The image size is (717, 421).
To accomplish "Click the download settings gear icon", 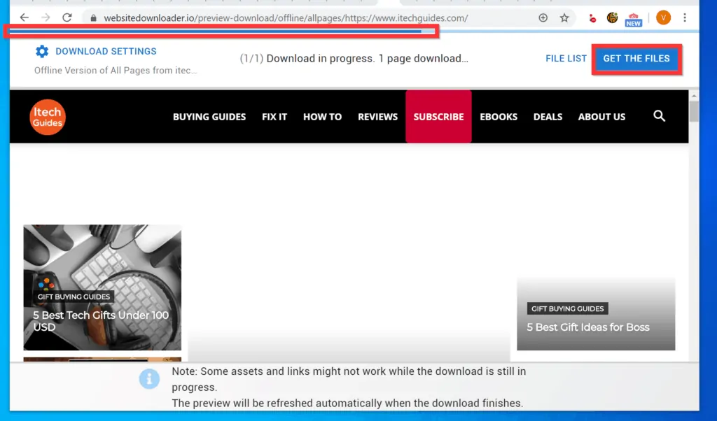I will point(42,51).
